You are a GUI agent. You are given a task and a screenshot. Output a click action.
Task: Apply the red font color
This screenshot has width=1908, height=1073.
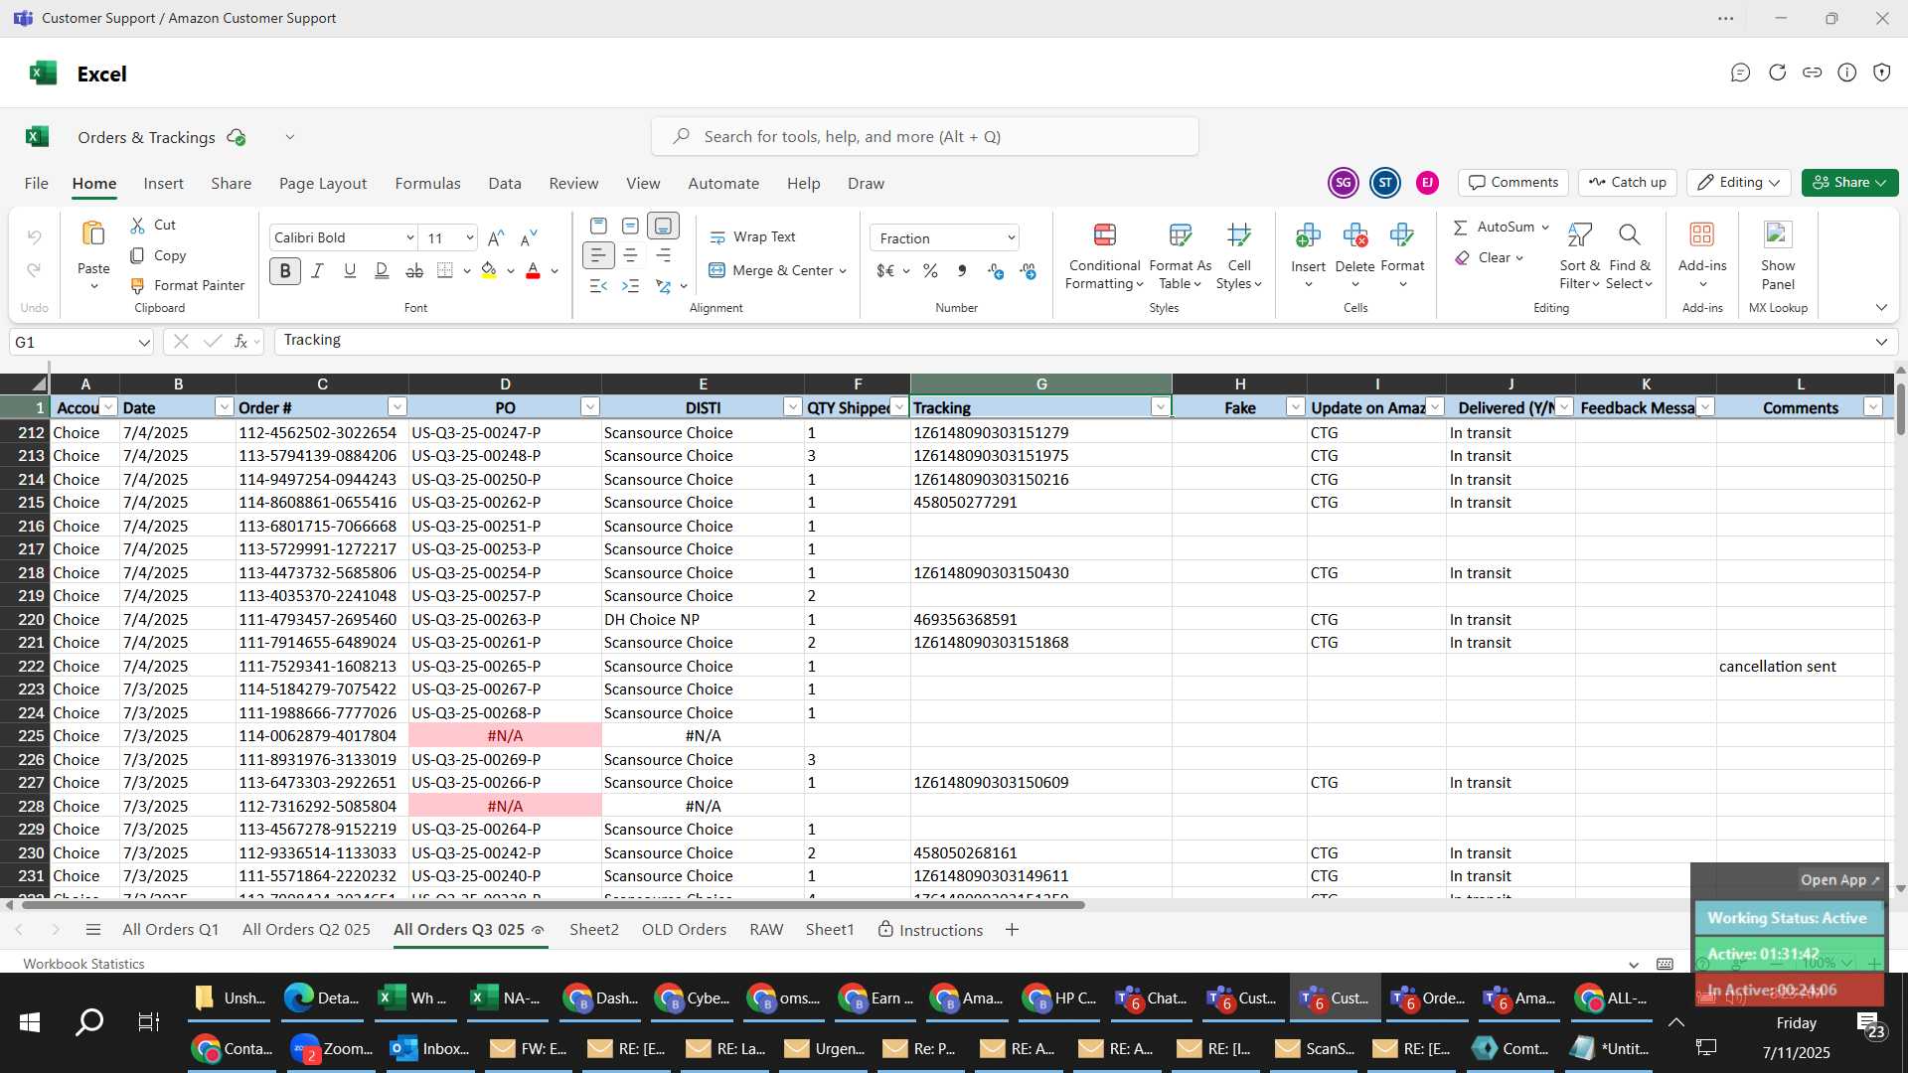coord(533,270)
